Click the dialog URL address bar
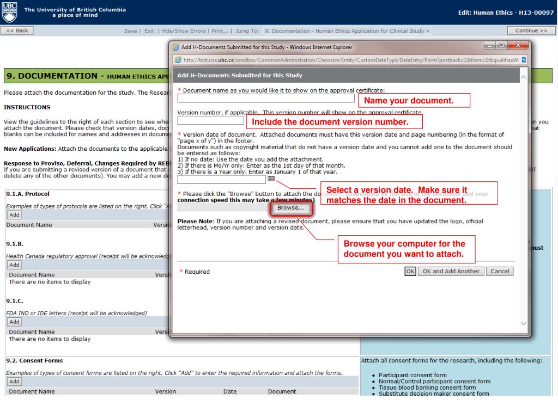This screenshot has height=418, width=558. coord(350,60)
